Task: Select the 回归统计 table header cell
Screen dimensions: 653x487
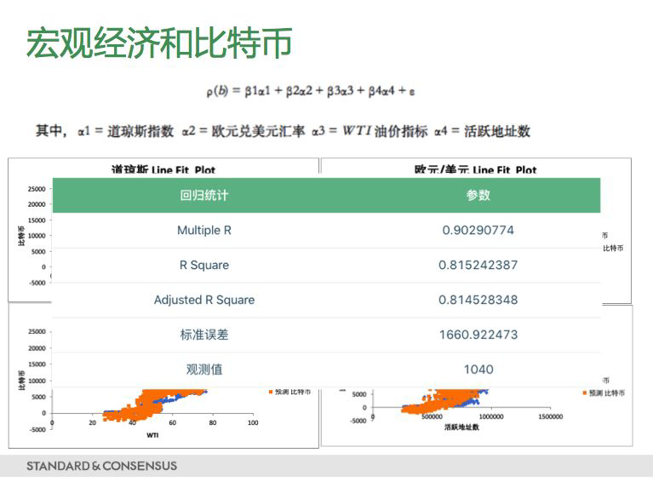Action: [204, 195]
